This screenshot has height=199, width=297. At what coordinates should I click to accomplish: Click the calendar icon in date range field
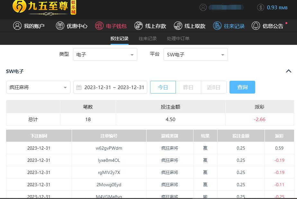coord(79,87)
